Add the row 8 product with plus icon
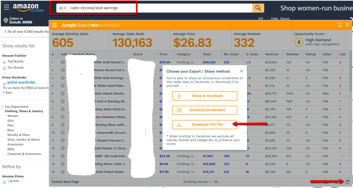This screenshot has width=353, height=188. point(63,117)
